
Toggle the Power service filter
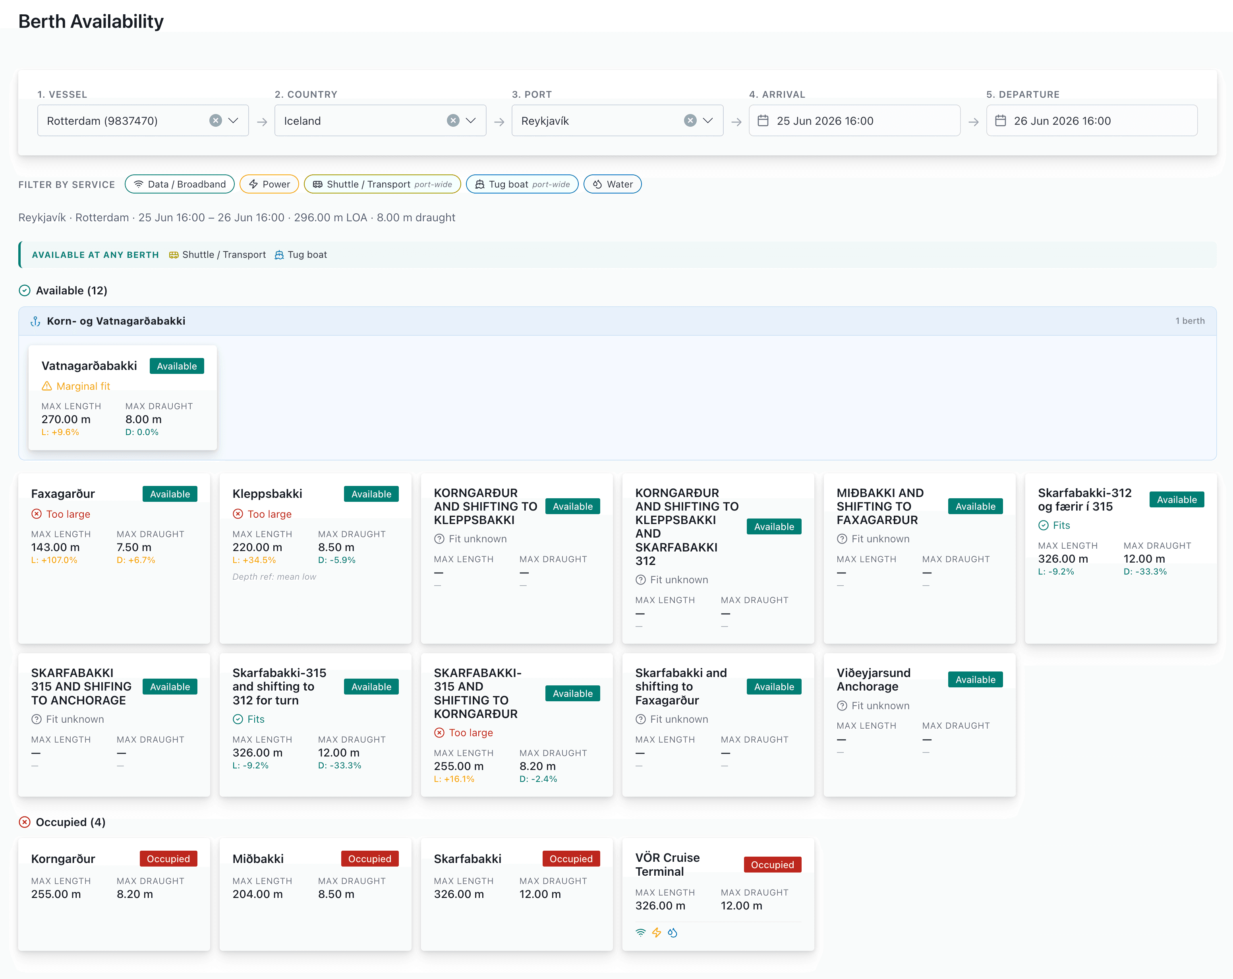pyautogui.click(x=269, y=184)
